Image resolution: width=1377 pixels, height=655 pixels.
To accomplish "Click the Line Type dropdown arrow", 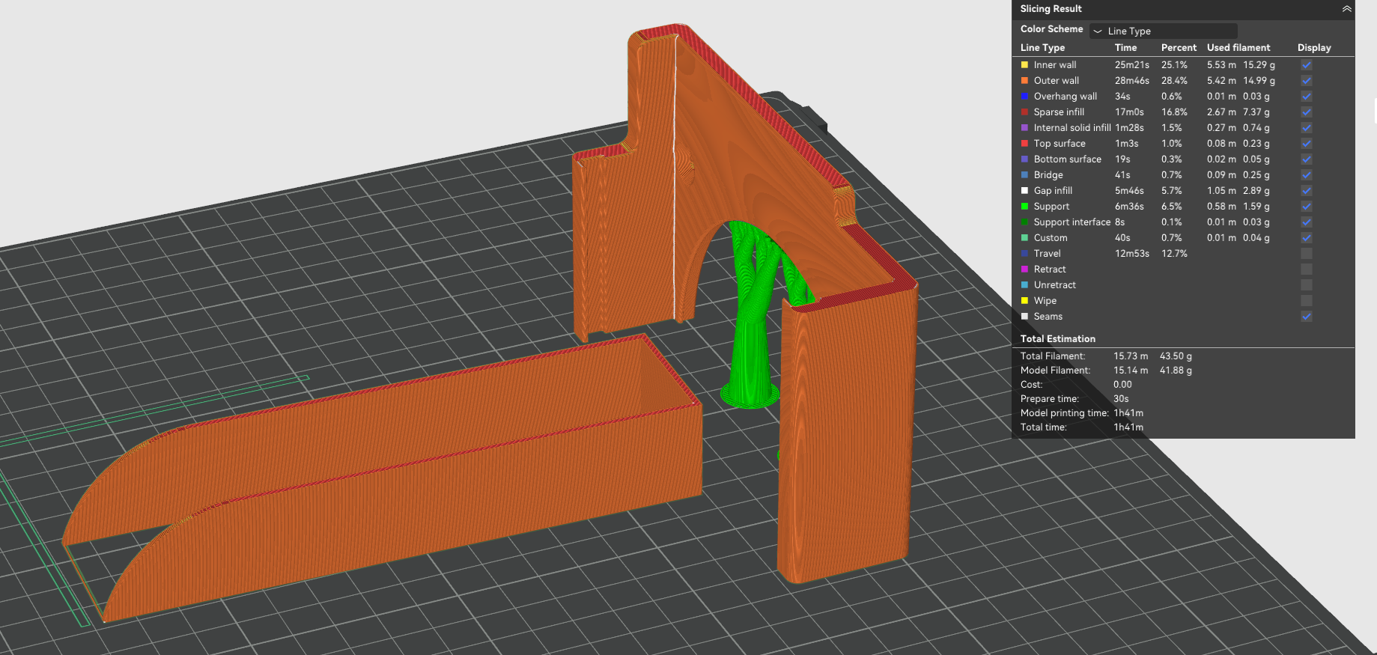I will click(x=1098, y=31).
